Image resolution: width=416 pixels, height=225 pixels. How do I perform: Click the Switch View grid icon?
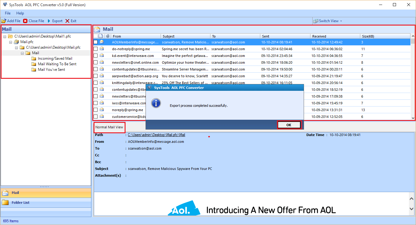point(316,21)
